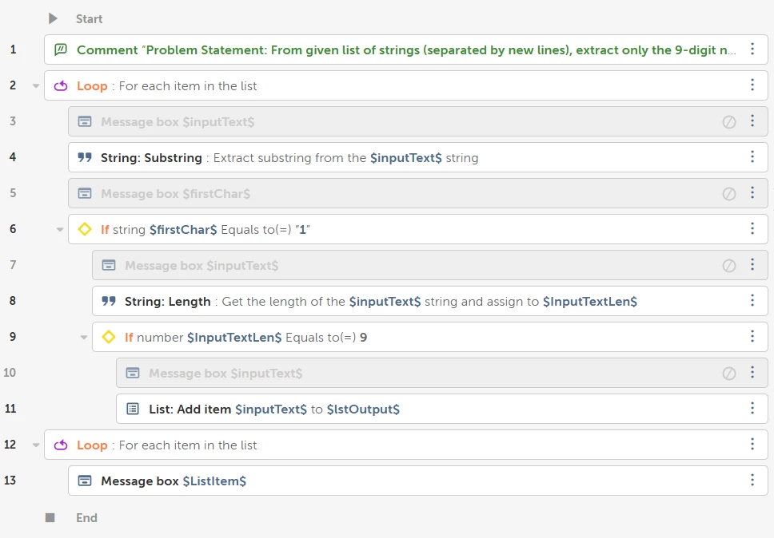Click the Message box icon on line 13
The width and height of the screenshot is (774, 538).
(x=85, y=481)
